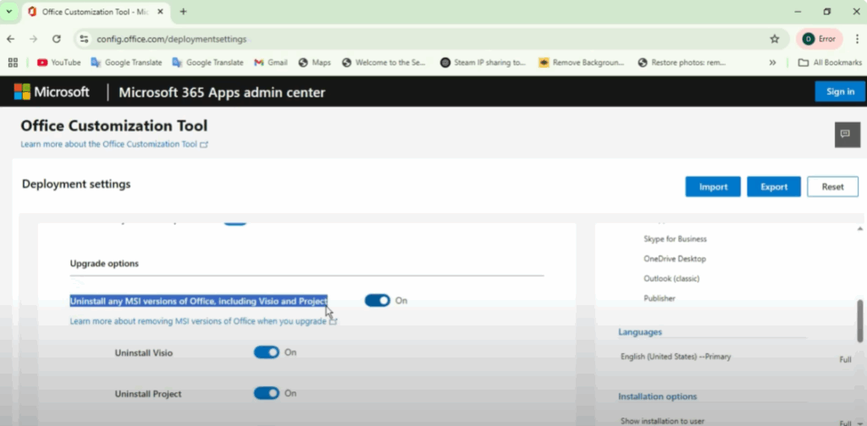
Task: Expand the tab search dropdown arrow
Action: 9,12
